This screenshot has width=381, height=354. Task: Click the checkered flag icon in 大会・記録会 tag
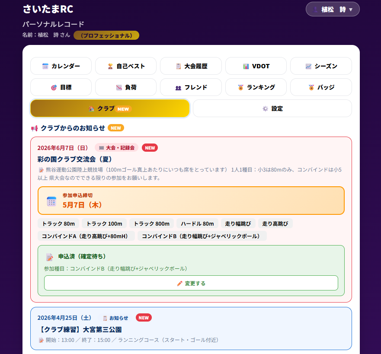[102, 148]
